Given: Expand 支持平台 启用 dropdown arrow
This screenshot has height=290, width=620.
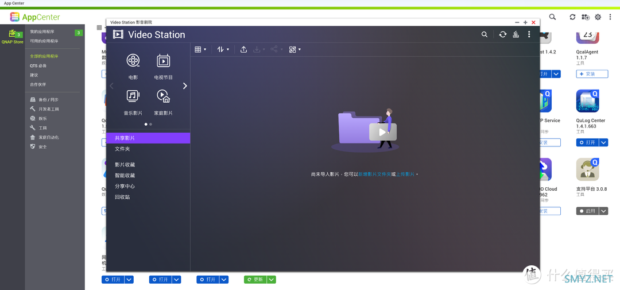Looking at the screenshot, I should click(604, 211).
